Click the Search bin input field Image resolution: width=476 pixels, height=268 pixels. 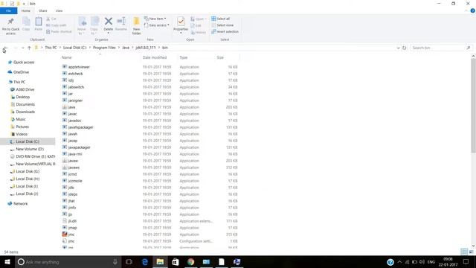coord(441,48)
